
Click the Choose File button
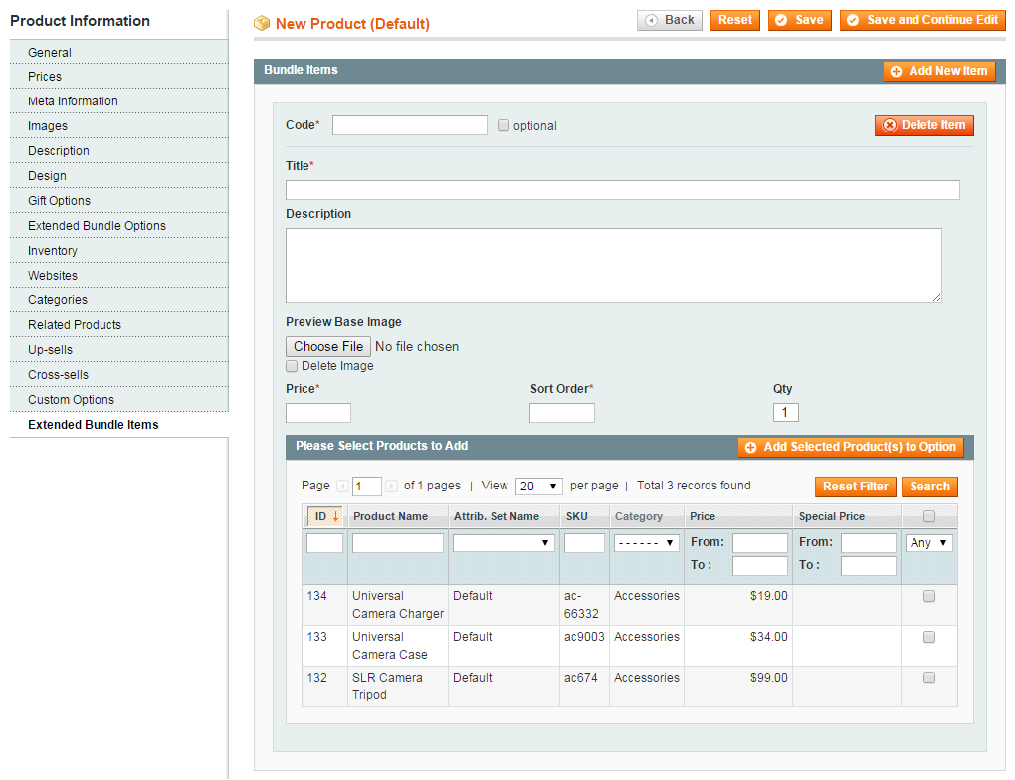coord(328,347)
